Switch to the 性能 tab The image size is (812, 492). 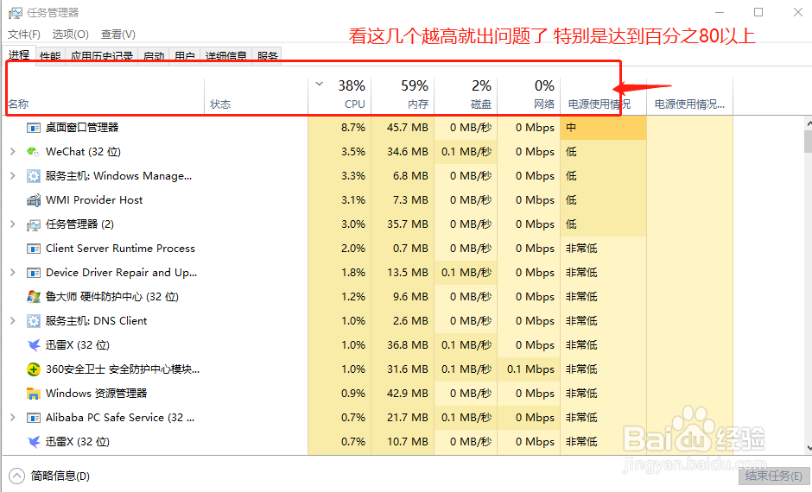[x=50, y=56]
